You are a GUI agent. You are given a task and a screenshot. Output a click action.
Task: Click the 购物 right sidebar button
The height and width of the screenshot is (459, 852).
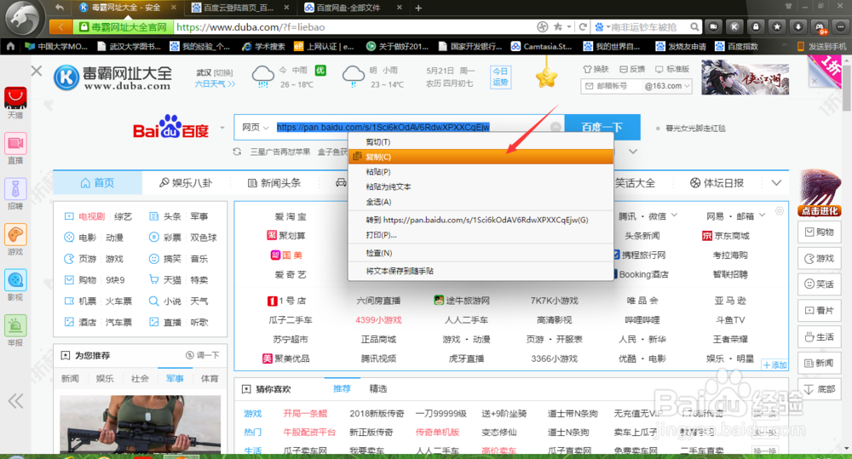tap(820, 232)
